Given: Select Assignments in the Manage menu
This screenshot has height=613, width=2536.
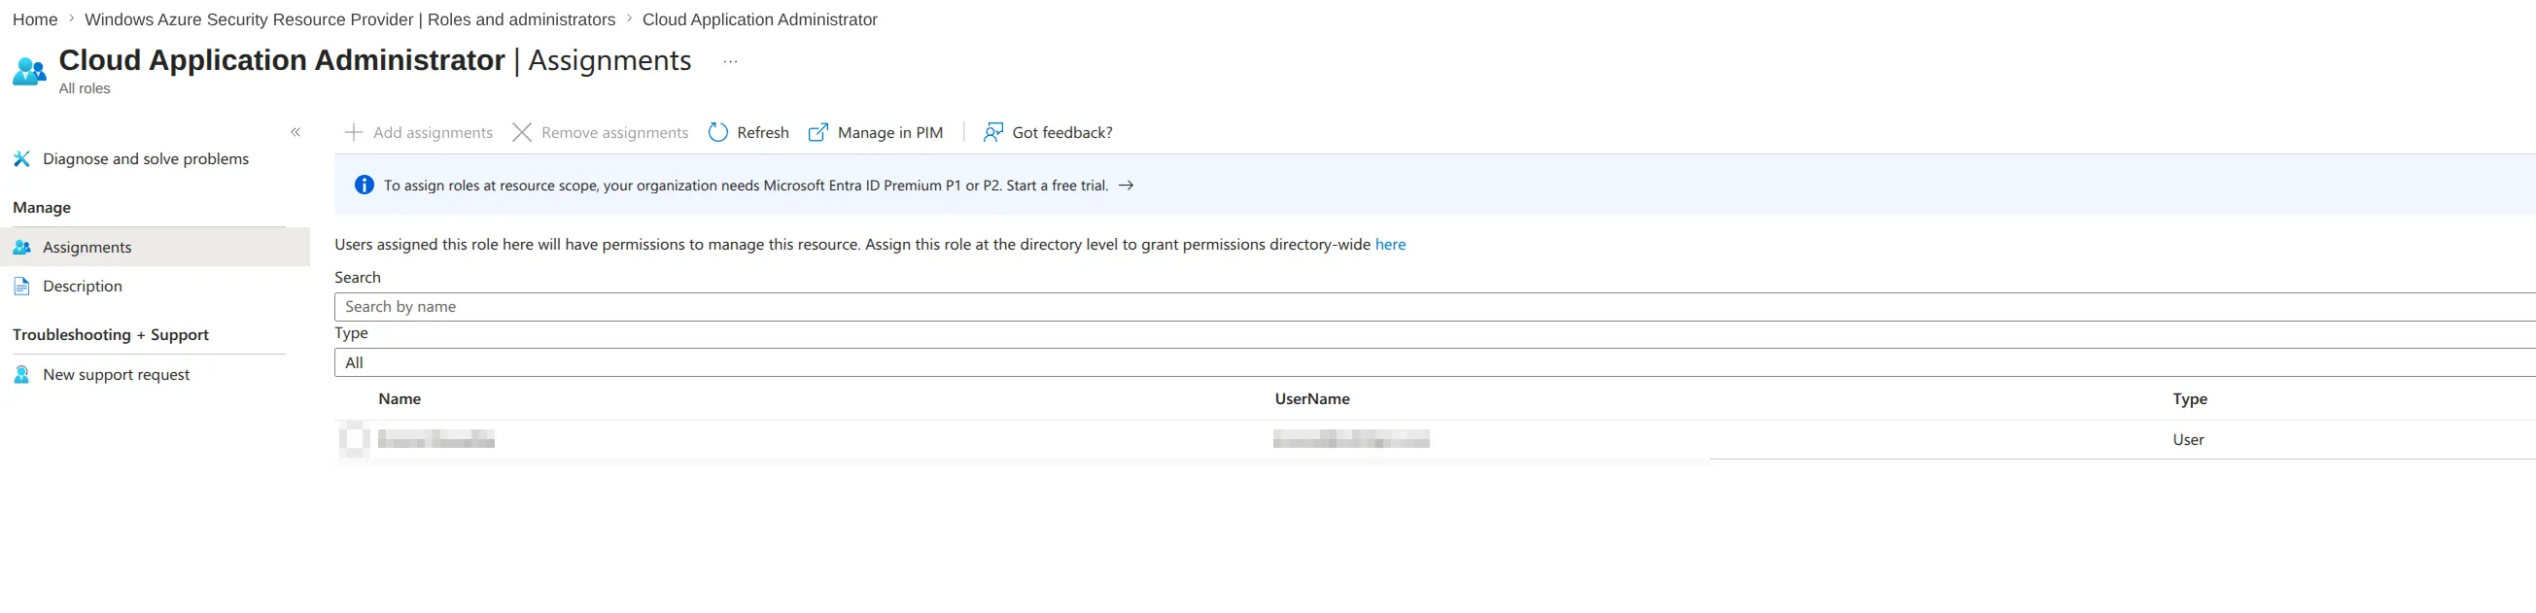Looking at the screenshot, I should 155,247.
